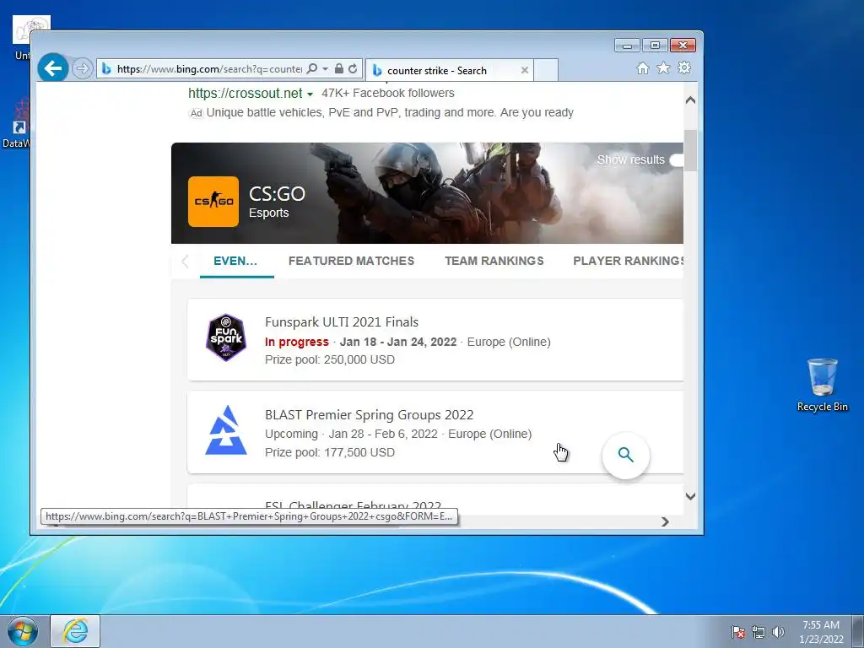Click Internet Explorer taskbar icon

[x=75, y=631]
